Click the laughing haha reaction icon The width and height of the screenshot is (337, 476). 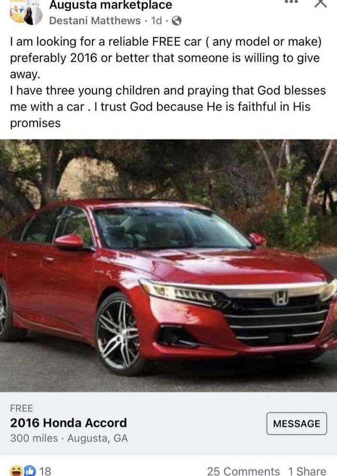click(x=16, y=471)
